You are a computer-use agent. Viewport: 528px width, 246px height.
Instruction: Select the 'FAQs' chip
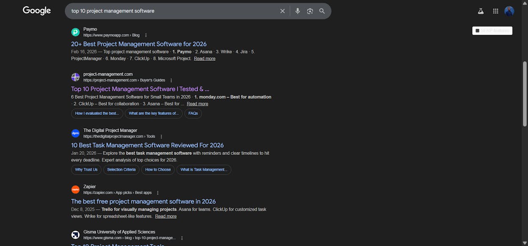coord(193,114)
